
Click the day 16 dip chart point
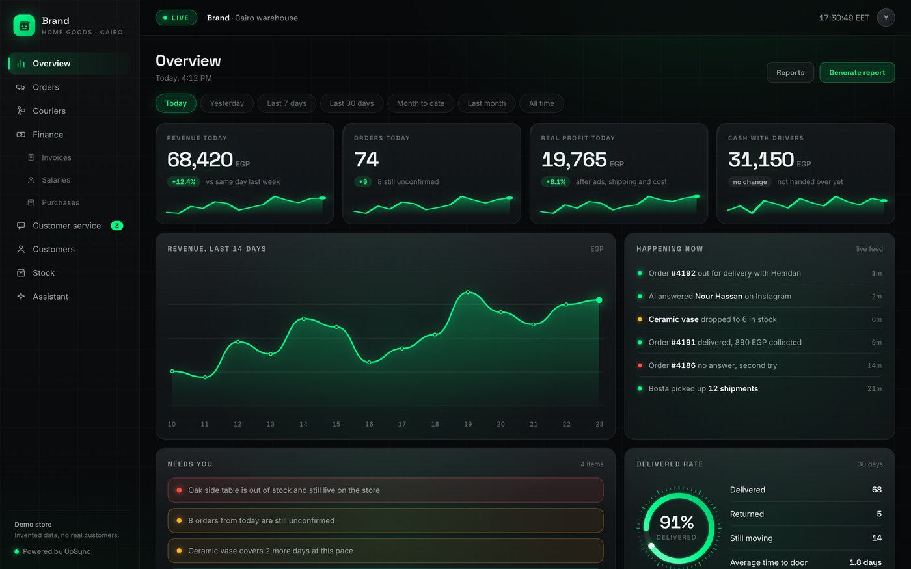click(369, 362)
